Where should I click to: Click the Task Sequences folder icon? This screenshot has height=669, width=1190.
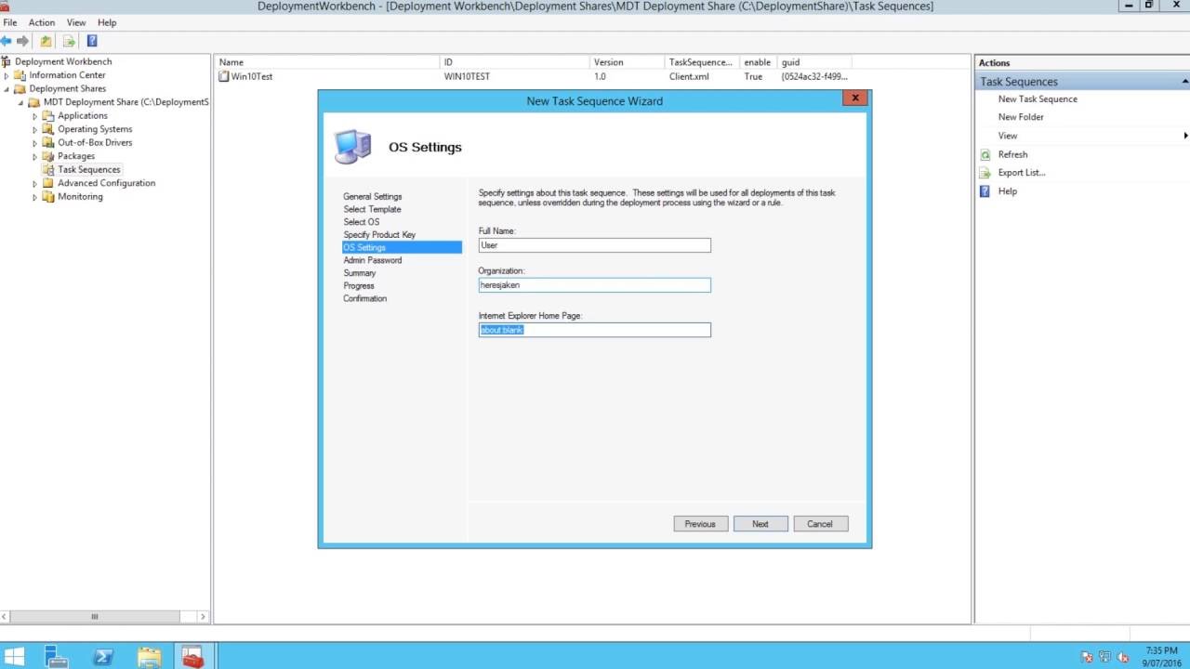pyautogui.click(x=48, y=169)
